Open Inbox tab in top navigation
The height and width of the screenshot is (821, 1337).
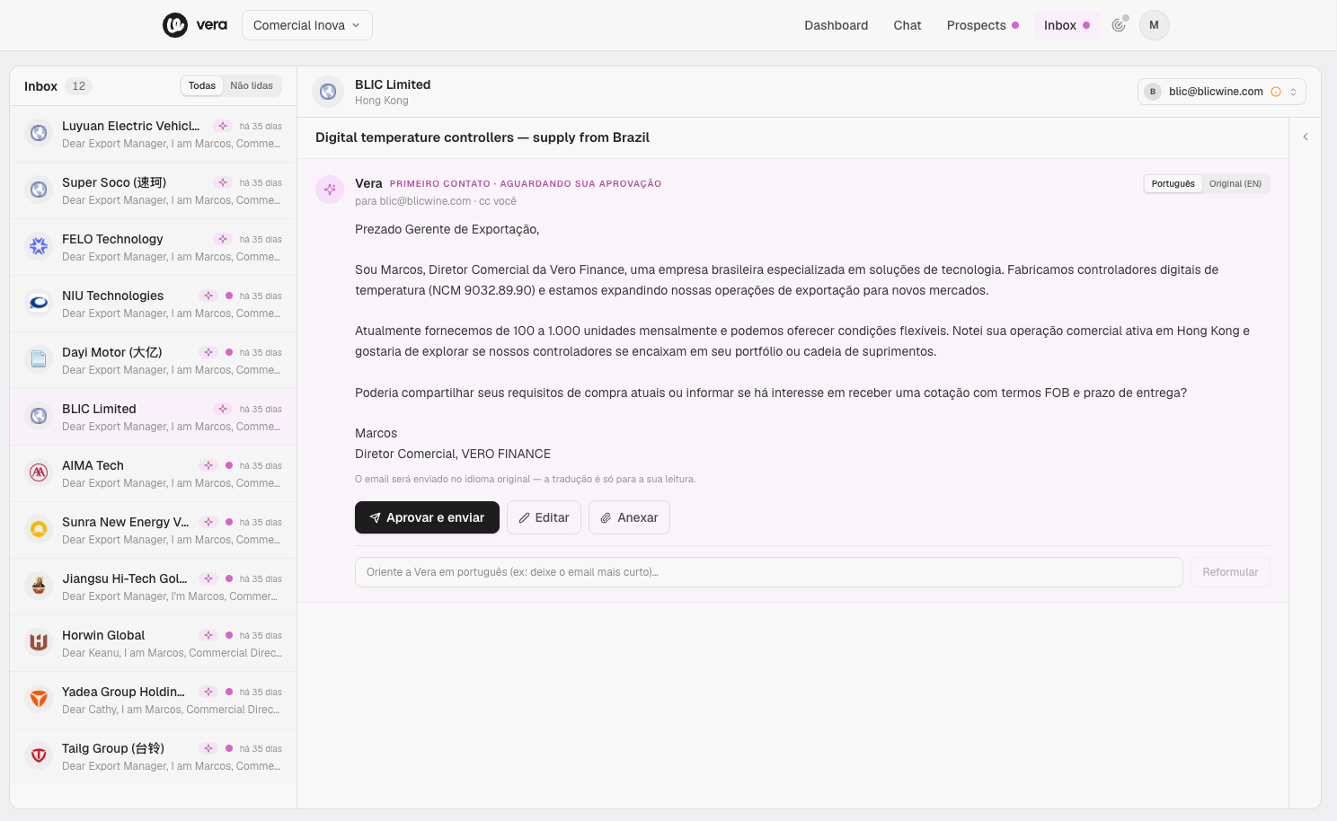point(1067,25)
